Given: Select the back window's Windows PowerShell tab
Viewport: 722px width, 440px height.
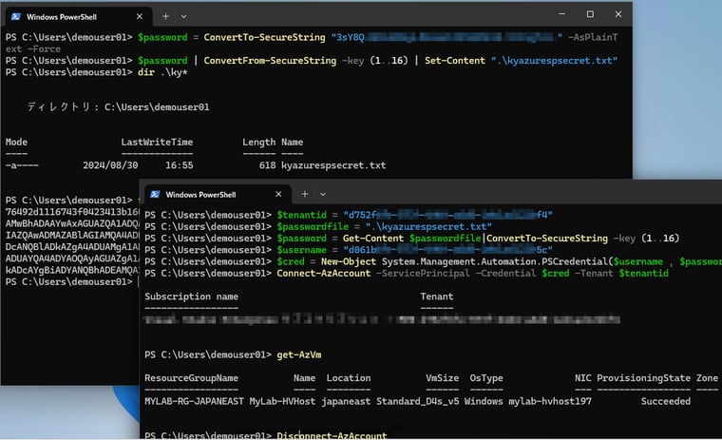Looking at the screenshot, I should coord(77,16).
